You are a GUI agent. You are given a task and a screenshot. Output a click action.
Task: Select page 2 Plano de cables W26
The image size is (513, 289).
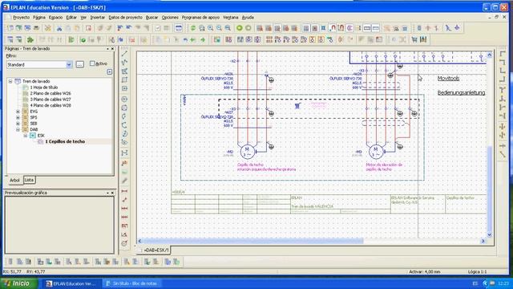pyautogui.click(x=50, y=93)
